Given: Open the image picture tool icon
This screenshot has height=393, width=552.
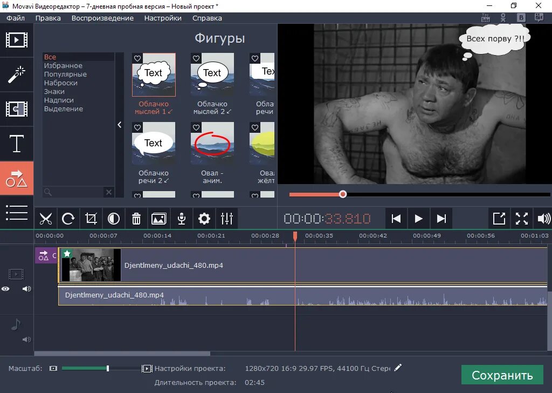Looking at the screenshot, I should point(159,219).
